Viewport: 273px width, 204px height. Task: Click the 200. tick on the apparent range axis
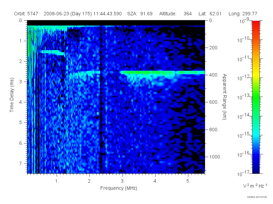214,48
